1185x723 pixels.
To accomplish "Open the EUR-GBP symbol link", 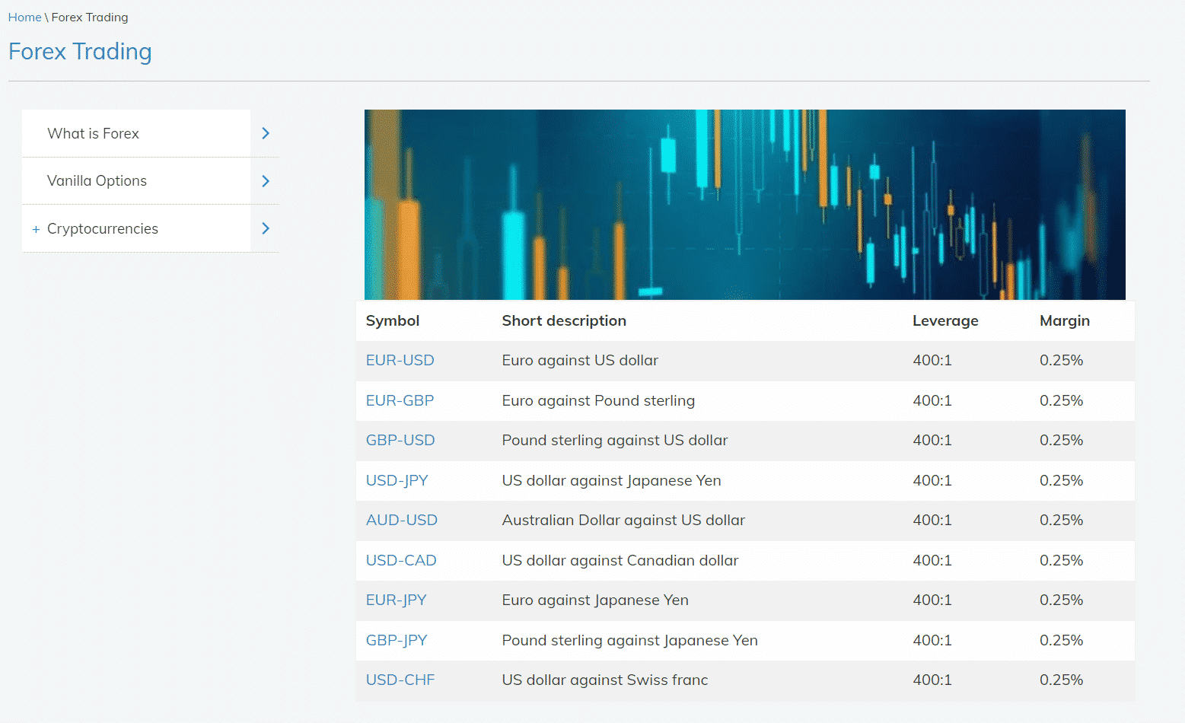I will coord(400,401).
